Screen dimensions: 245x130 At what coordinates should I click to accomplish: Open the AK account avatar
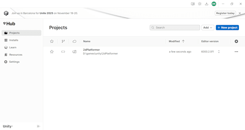pos(214,4)
